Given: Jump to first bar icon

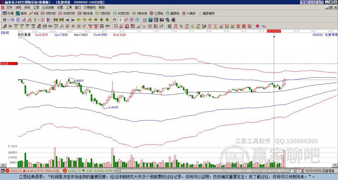Looking at the screenshot, I should pyautogui.click(x=56, y=20).
